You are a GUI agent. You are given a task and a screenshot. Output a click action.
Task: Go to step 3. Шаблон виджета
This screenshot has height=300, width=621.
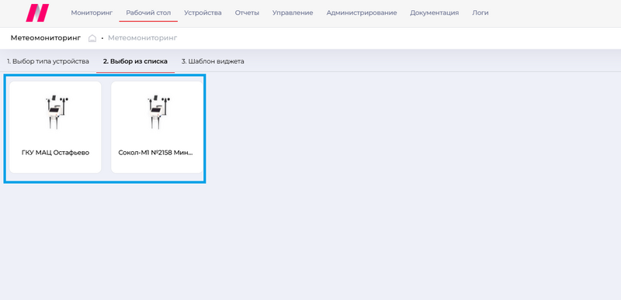click(213, 61)
